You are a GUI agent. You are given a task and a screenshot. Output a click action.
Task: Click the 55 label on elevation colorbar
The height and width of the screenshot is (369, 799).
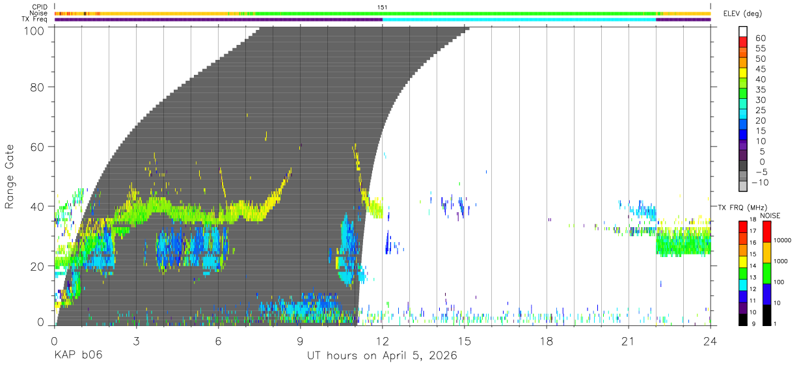click(x=761, y=49)
